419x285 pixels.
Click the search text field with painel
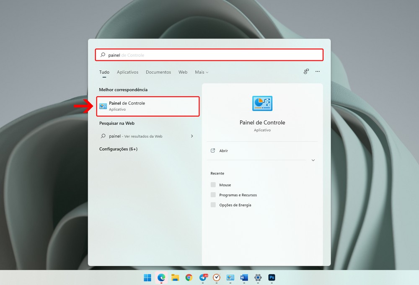point(209,55)
